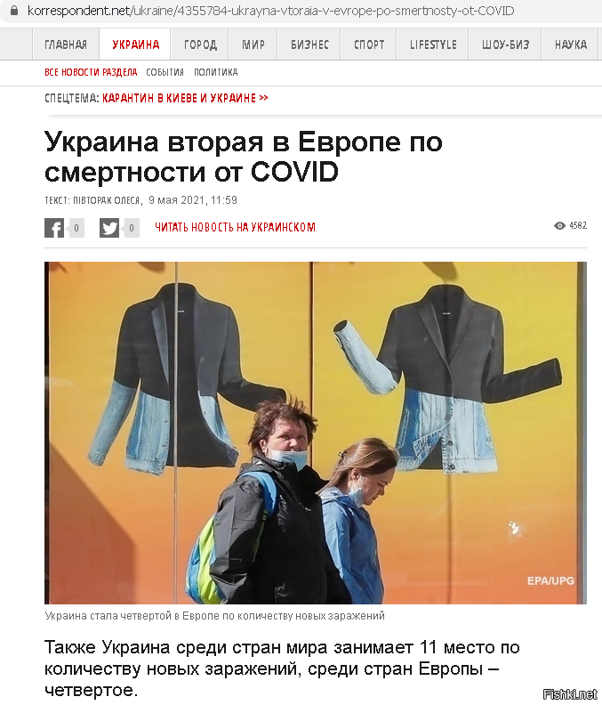This screenshot has height=705, width=602.
Task: Open the Спорт section
Action: pyautogui.click(x=369, y=45)
